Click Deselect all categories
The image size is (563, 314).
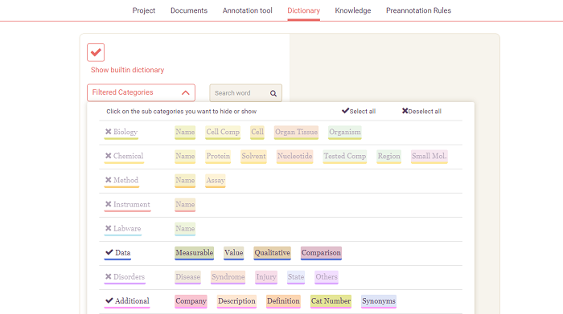421,111
